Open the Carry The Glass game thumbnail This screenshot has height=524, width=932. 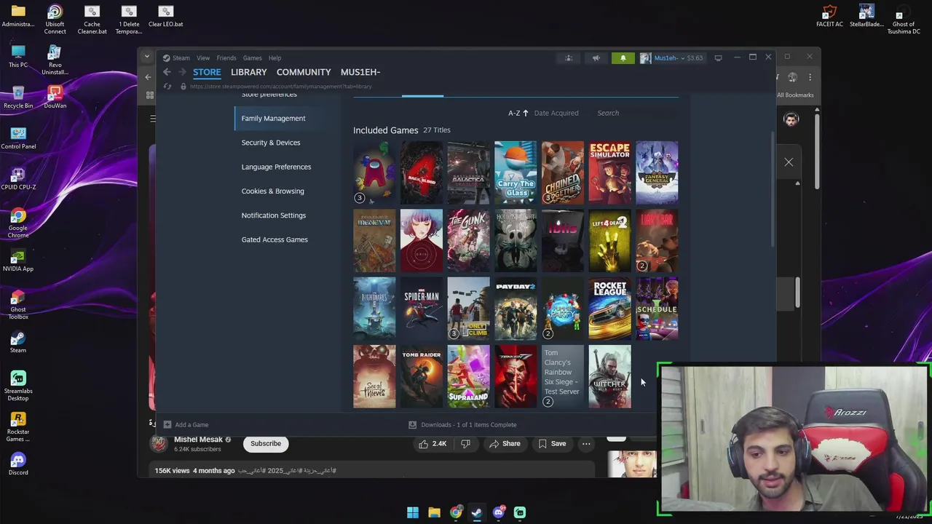[516, 172]
